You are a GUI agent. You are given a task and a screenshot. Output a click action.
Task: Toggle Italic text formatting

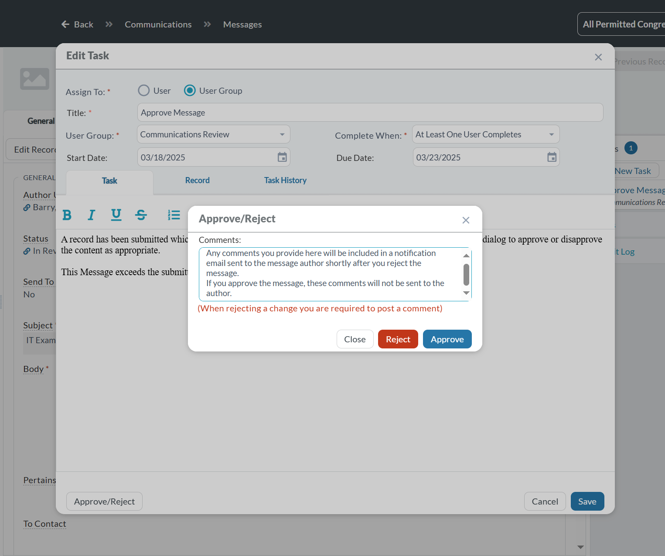click(x=91, y=215)
